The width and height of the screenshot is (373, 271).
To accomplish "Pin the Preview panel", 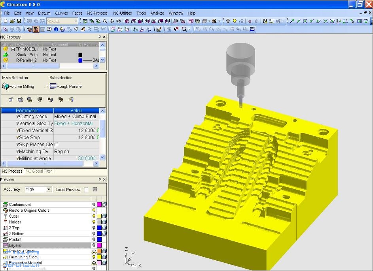I will (x=100, y=179).
